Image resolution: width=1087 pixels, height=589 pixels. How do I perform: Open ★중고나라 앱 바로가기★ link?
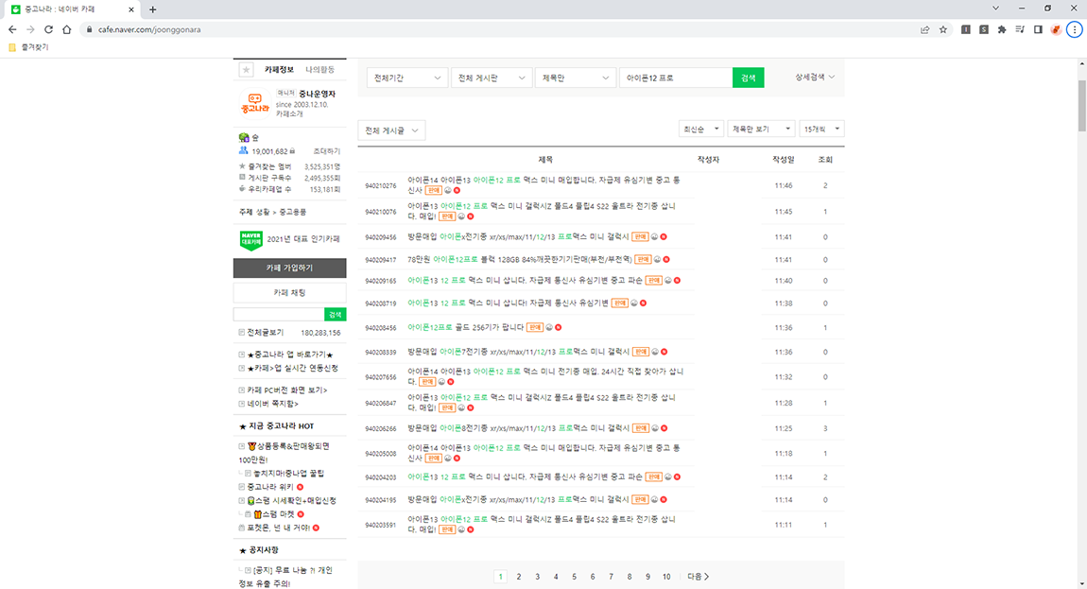click(290, 355)
